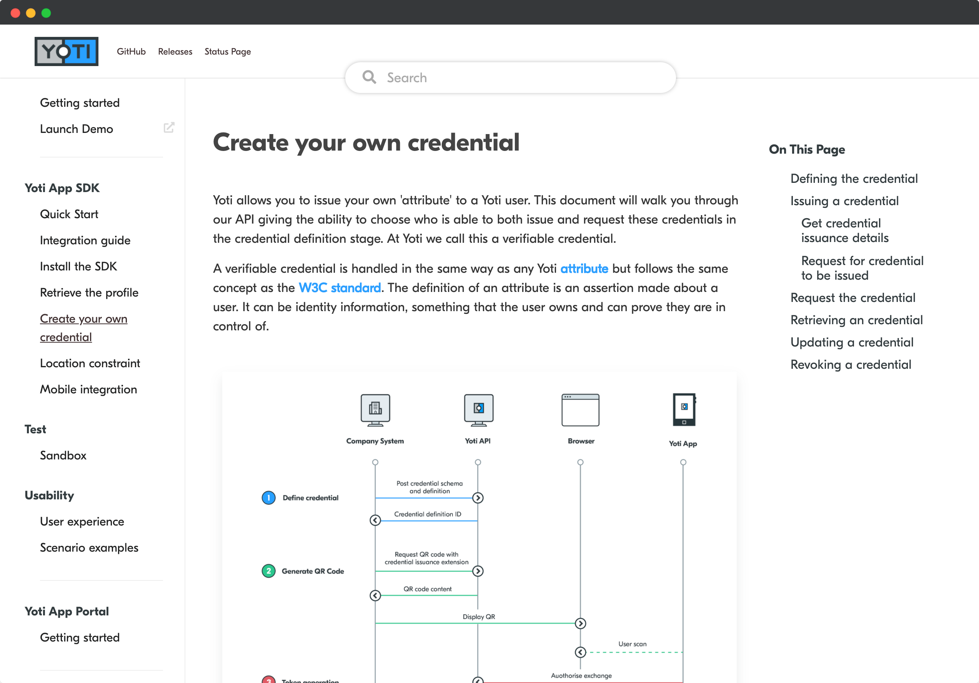
Task: Open Launch Demo in sidebar
Action: 76,129
